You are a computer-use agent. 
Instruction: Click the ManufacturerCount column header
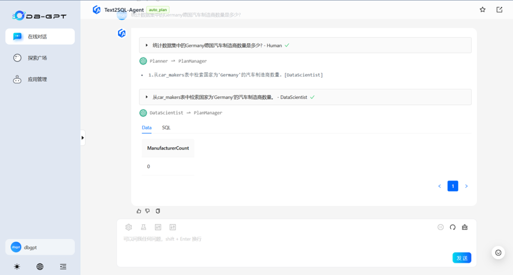click(x=168, y=148)
